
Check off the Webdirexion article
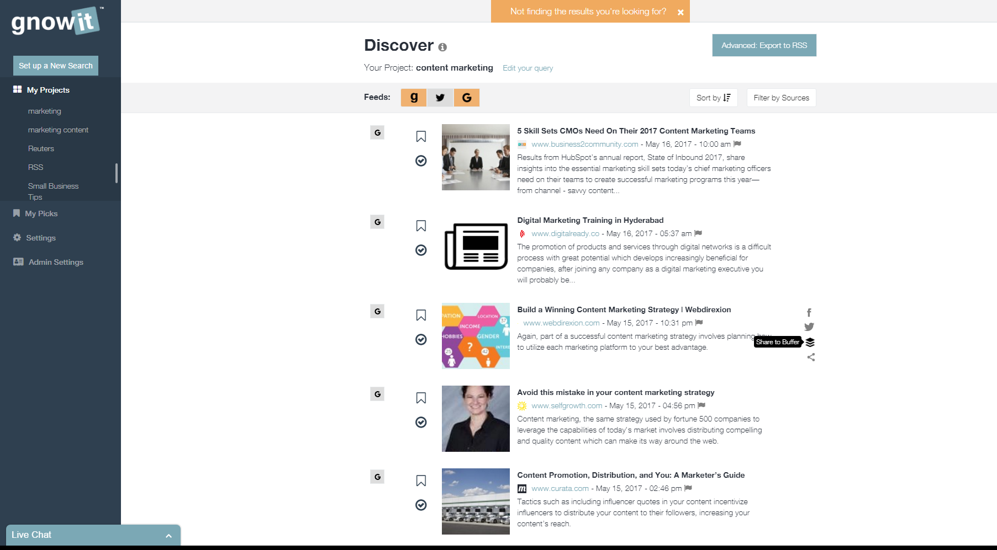pos(421,339)
